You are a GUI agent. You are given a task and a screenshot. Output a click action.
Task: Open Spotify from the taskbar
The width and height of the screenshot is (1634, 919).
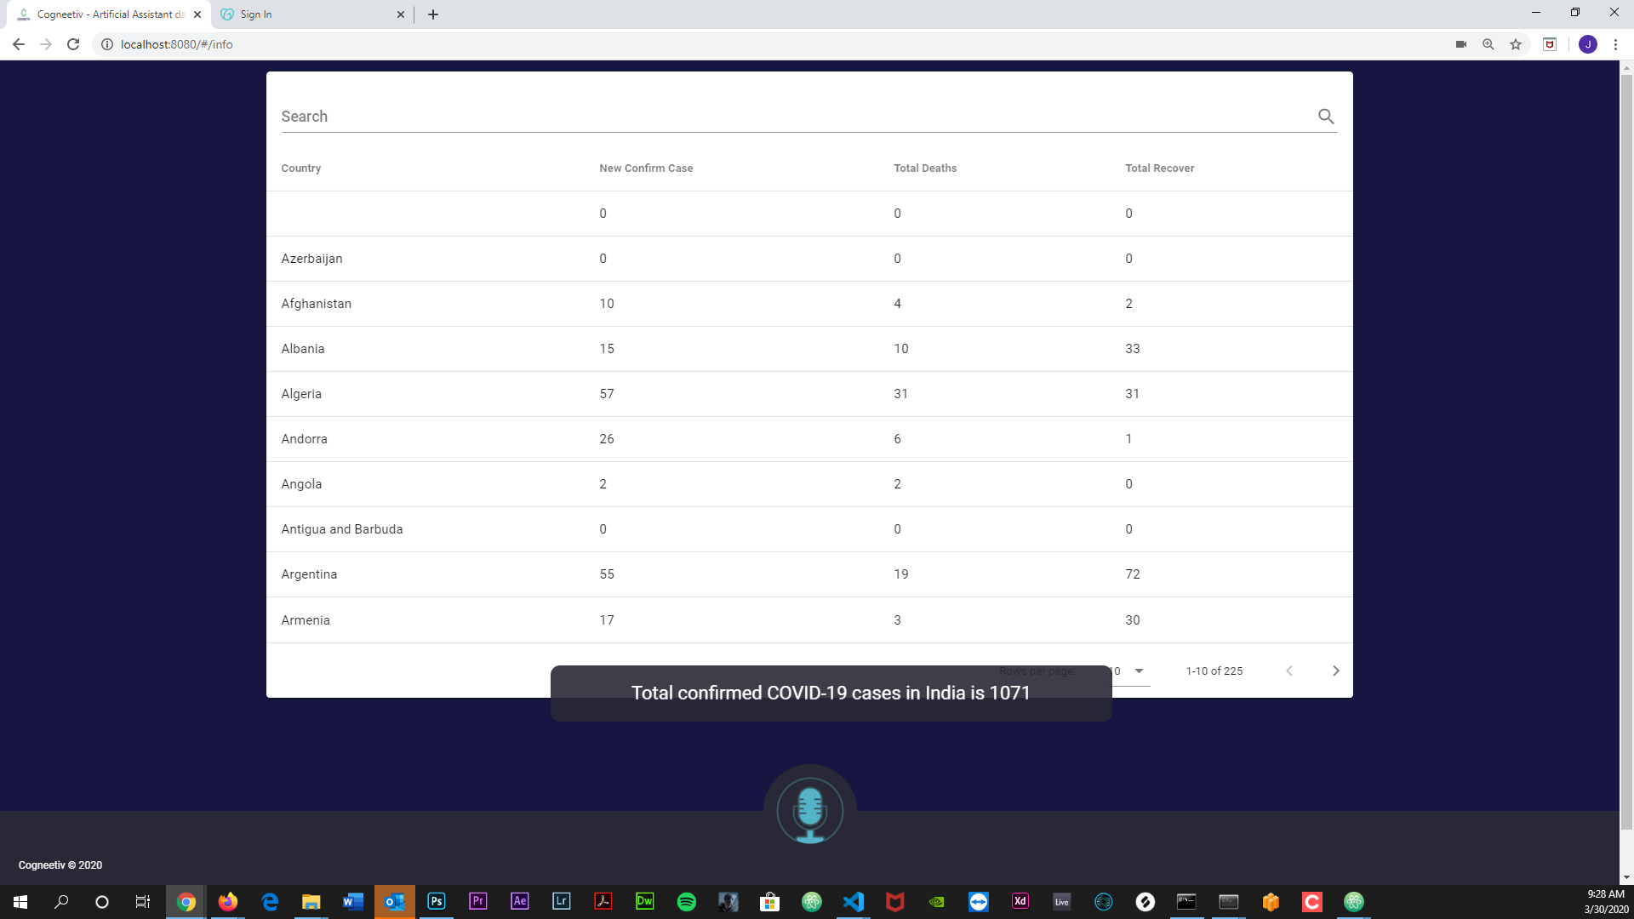[x=686, y=902]
